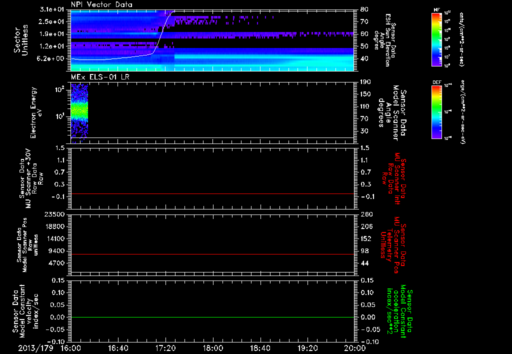Screen dimensions: 512x354
Task: Click the 206 telemetry tick label
Action: point(366,226)
